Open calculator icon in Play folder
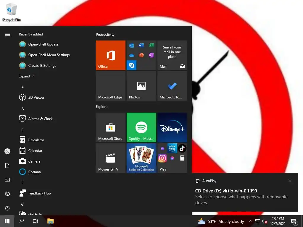This screenshot has width=303, height=227. click(x=182, y=158)
